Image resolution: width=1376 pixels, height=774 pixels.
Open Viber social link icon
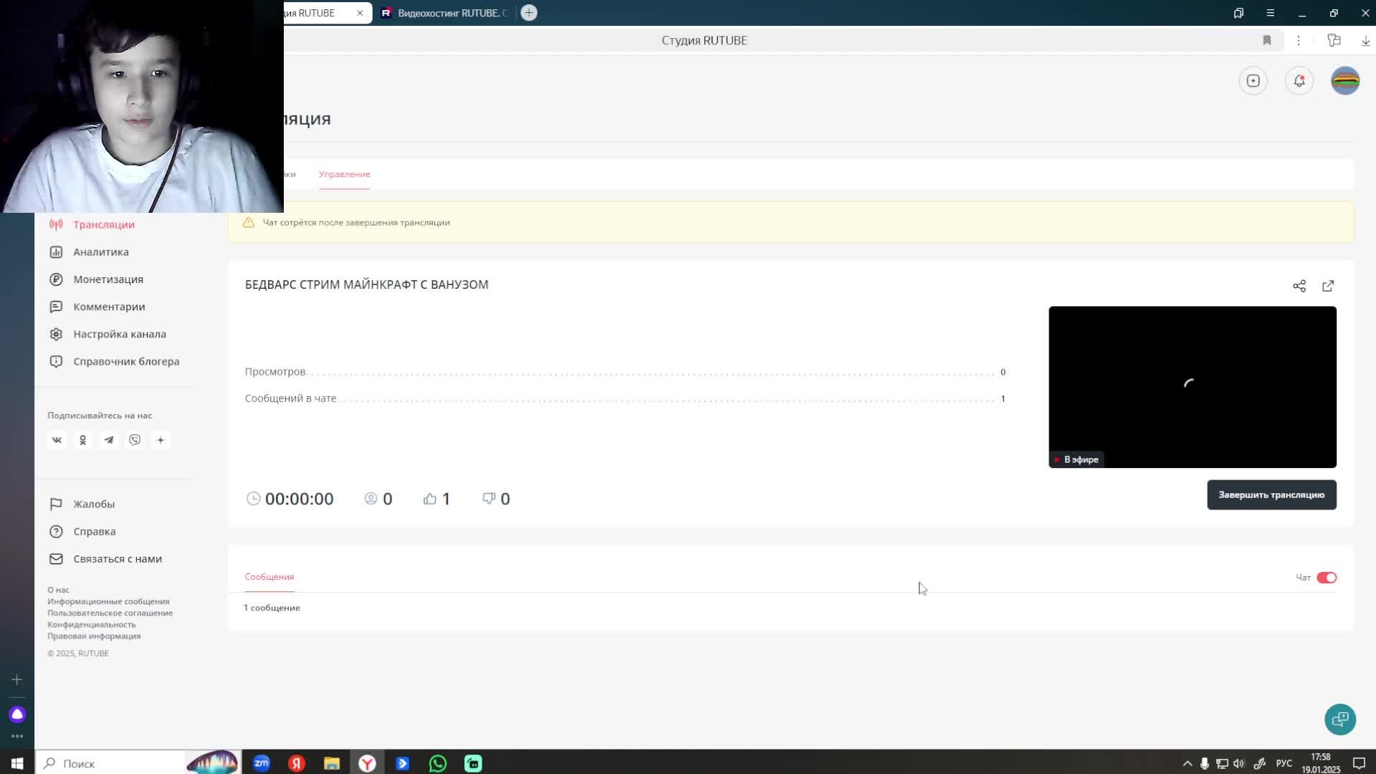click(x=135, y=440)
